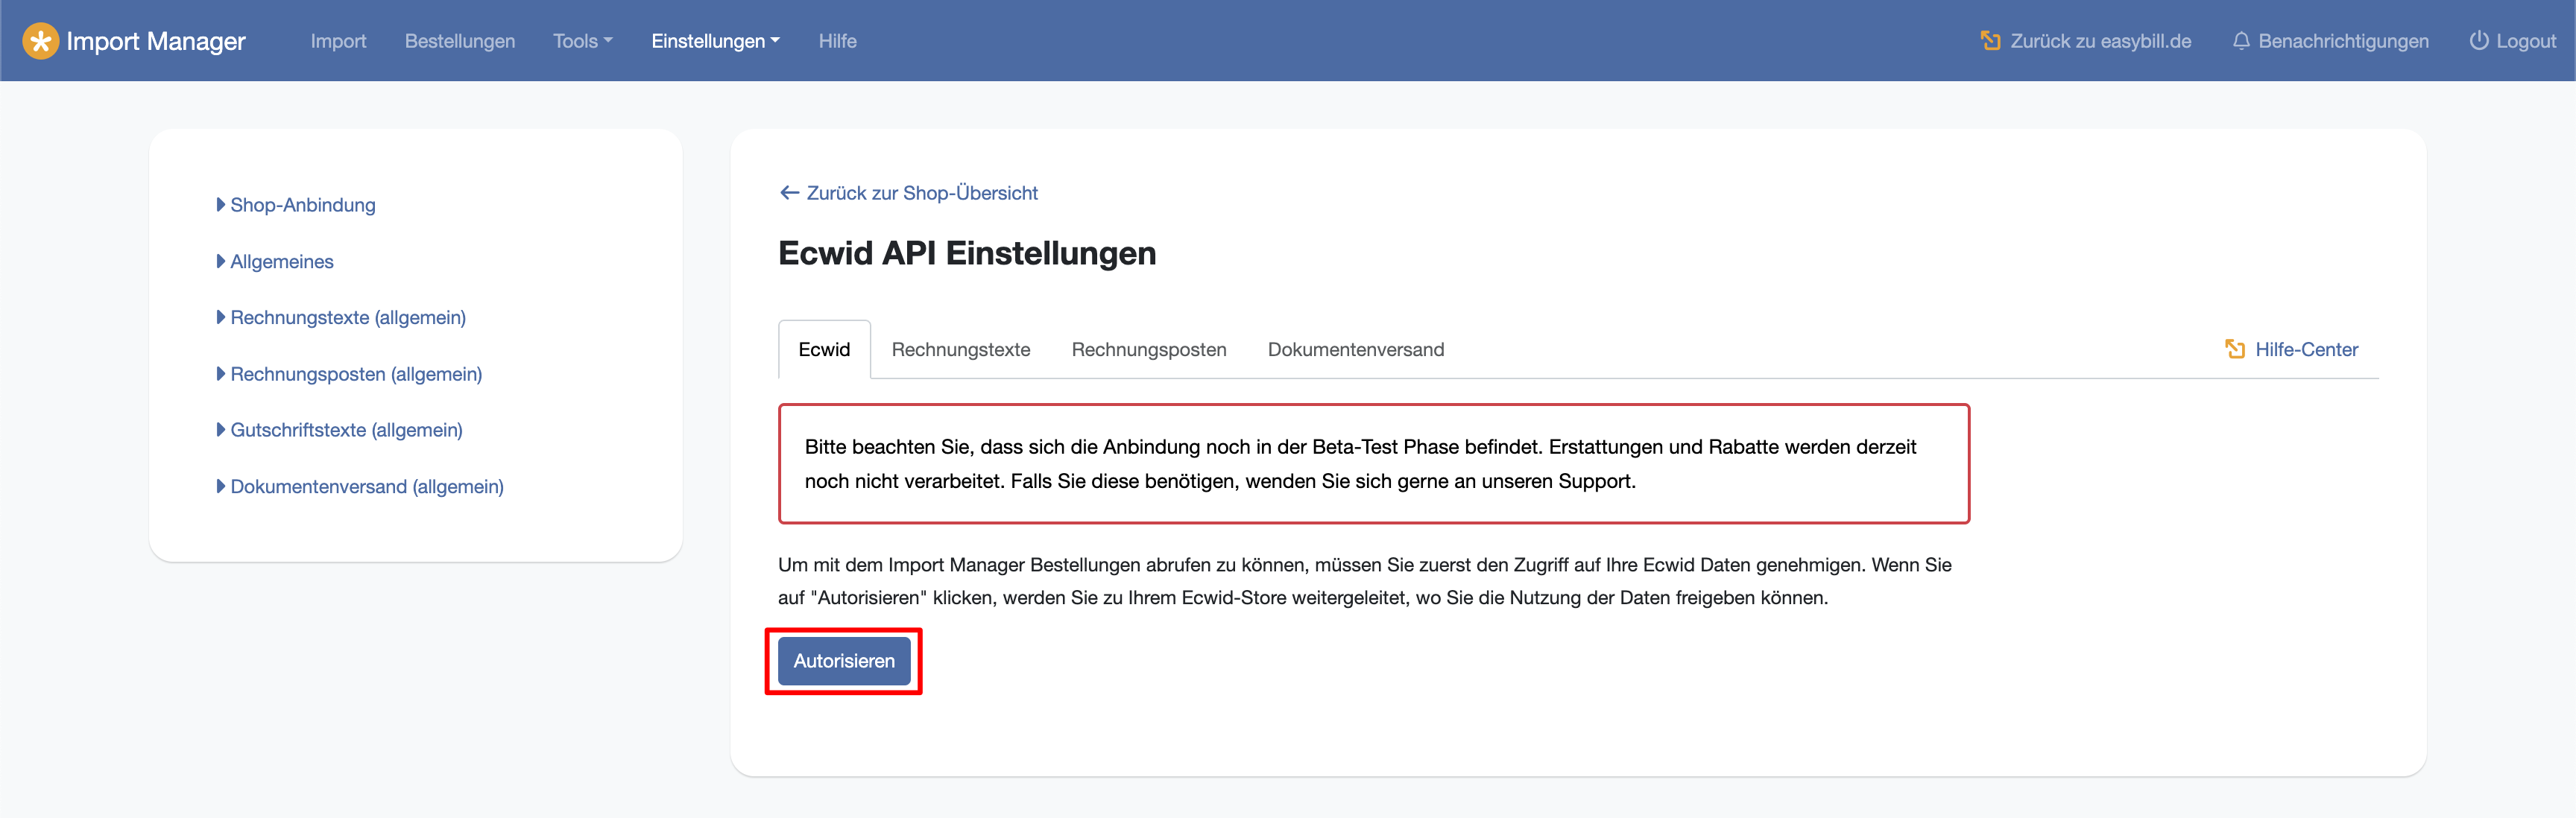Expand the Rechnungsposten (allgemein) triangle arrow
2576x818 pixels.
click(x=221, y=374)
